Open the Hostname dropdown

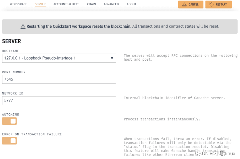click(59, 58)
